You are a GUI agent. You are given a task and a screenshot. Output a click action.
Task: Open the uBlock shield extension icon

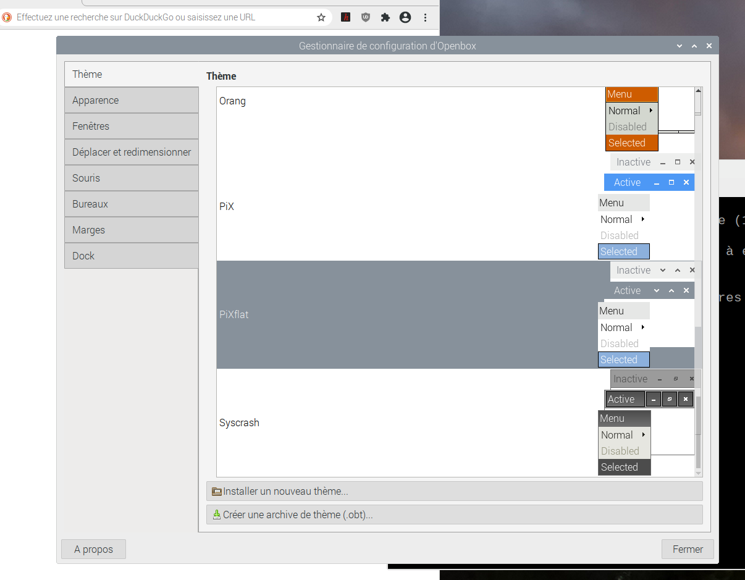366,17
